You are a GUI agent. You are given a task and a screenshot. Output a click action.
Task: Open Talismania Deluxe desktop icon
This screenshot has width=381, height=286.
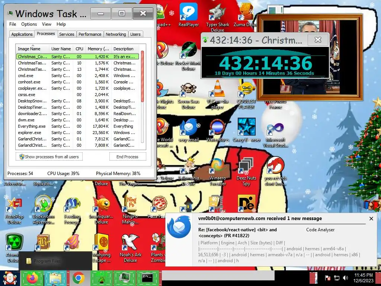point(189,171)
